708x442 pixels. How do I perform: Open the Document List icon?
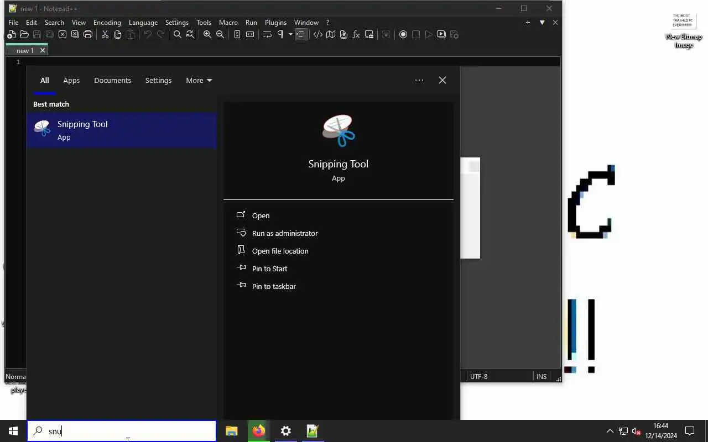(x=343, y=34)
